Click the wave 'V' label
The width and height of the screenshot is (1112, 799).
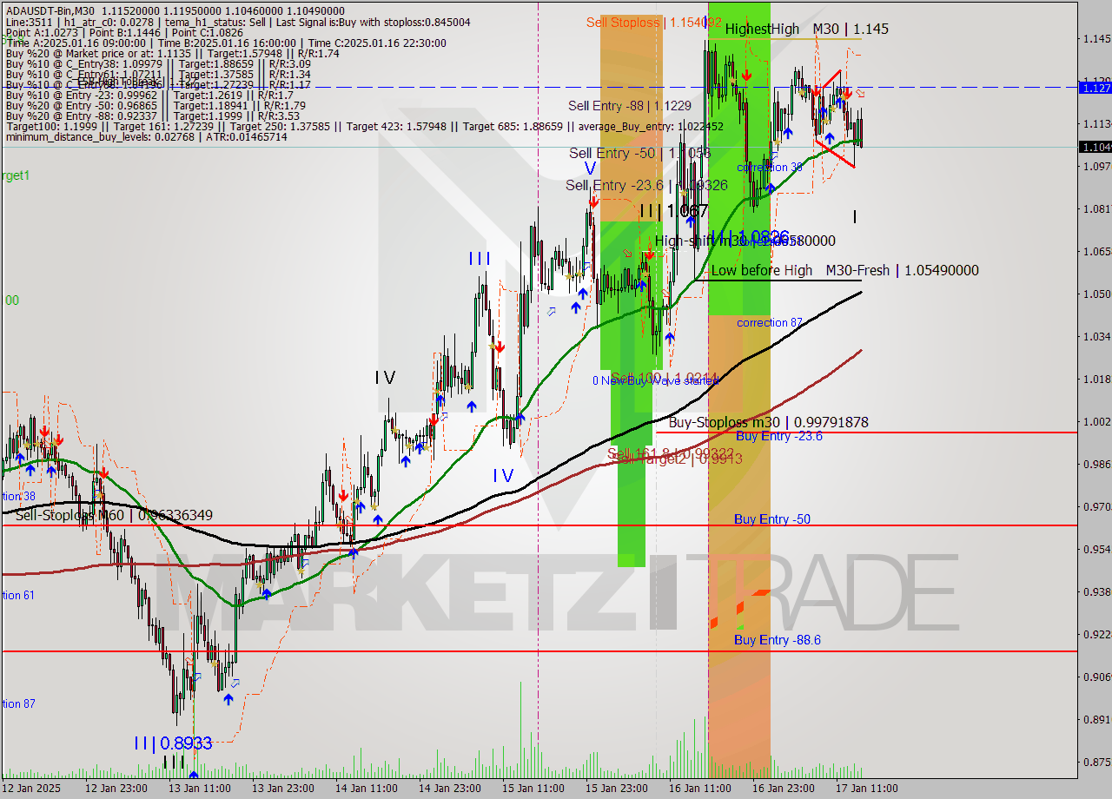(590, 168)
